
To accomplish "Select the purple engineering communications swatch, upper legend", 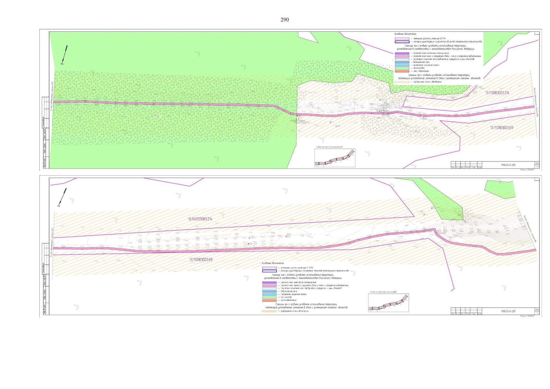I will [402, 53].
